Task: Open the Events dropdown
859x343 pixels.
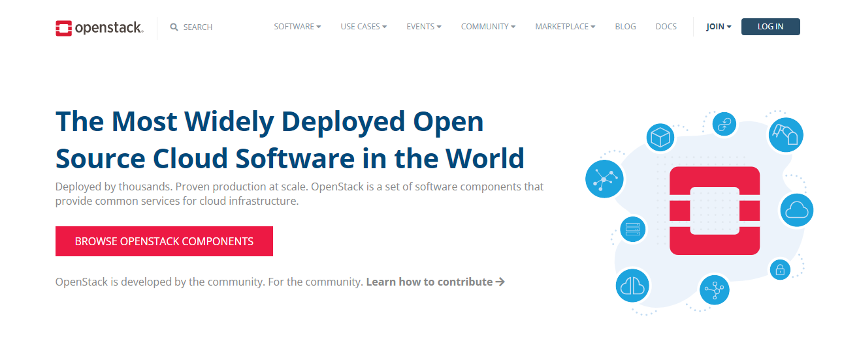Action: [424, 27]
